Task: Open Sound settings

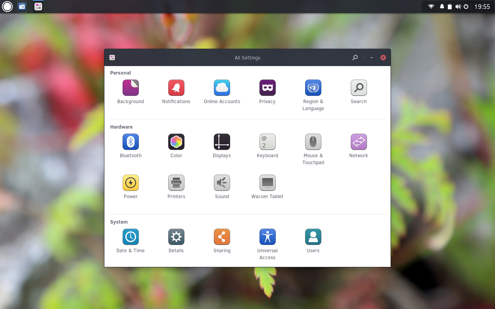Action: click(222, 183)
